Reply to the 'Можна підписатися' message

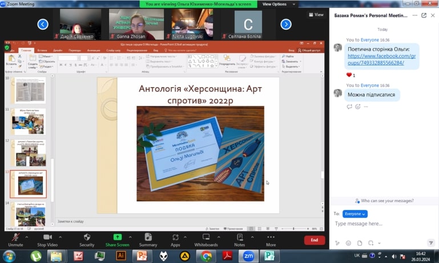pos(349,106)
